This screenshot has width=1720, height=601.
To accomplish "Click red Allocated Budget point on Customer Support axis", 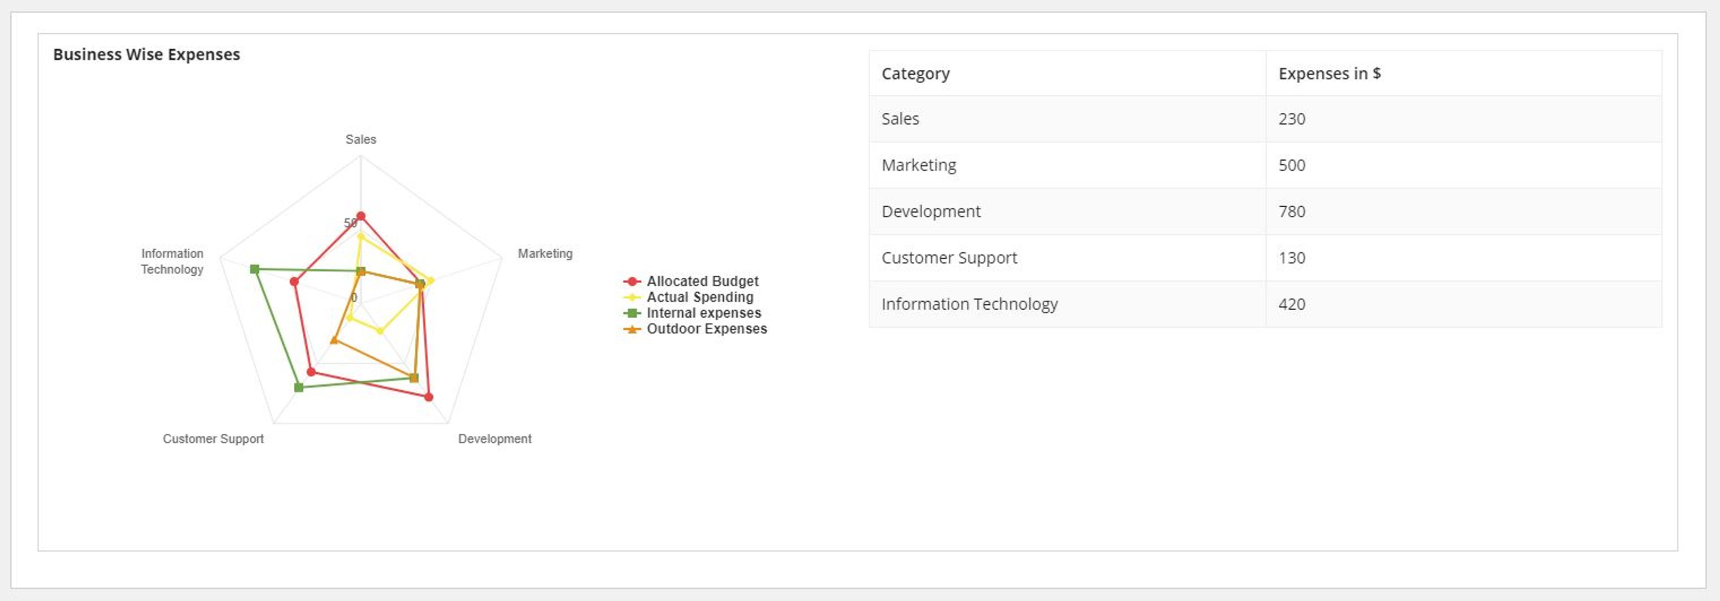I will tap(310, 371).
